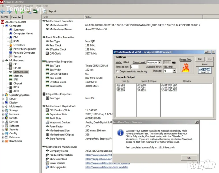Collapse the Computer tree node
Image resolution: width=219 pixels, height=173 pixels.
(x=3, y=26)
